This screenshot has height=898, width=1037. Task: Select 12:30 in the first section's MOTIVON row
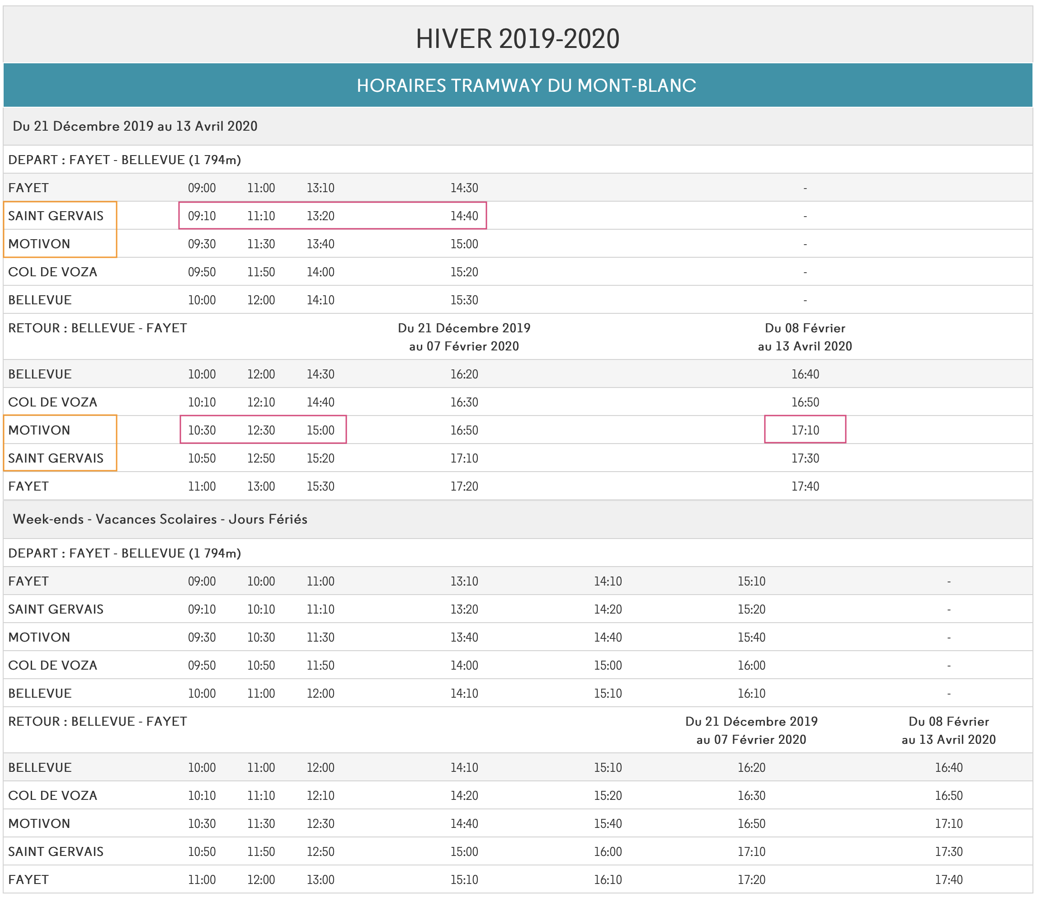[261, 430]
